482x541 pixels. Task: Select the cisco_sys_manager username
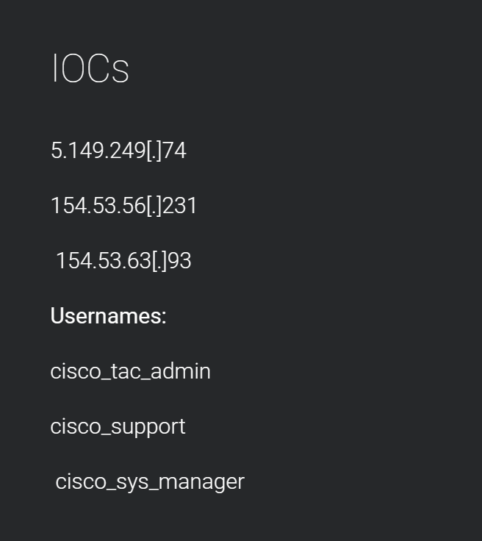pos(150,482)
